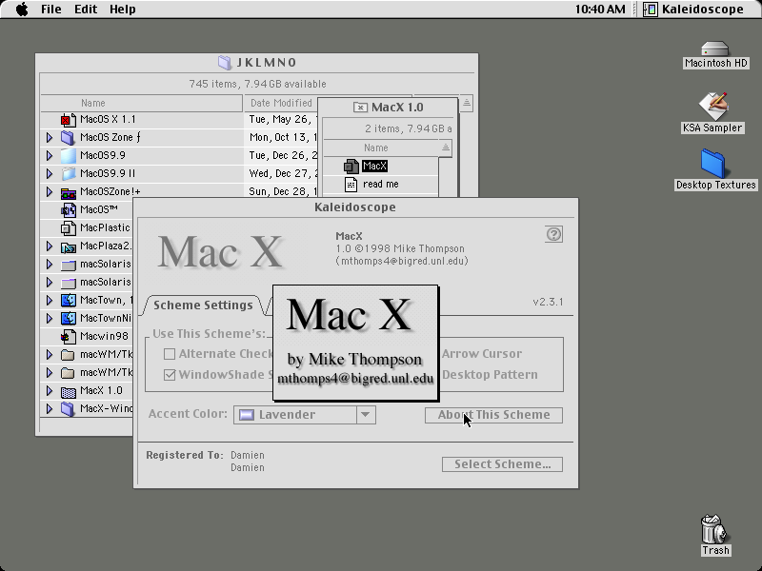Expand the MacX-Wind folder
Image resolution: width=762 pixels, height=571 pixels.
50,409
